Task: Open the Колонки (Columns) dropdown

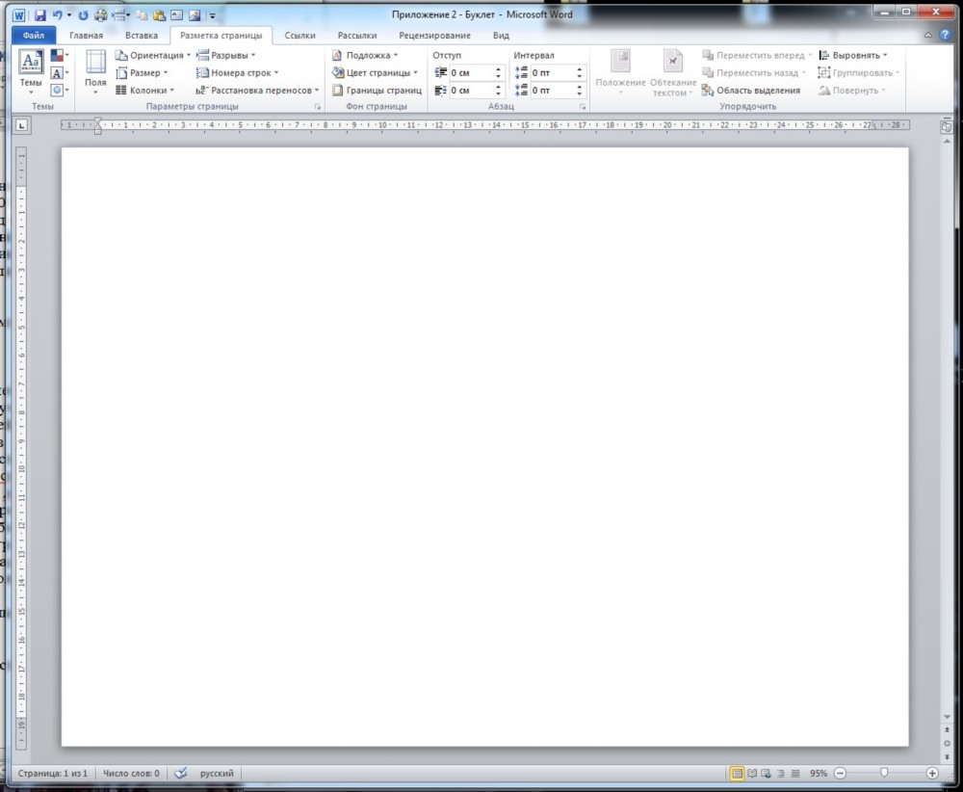Action: 144,90
